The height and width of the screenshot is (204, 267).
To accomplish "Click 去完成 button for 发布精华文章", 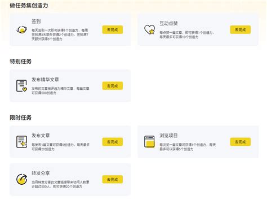I will tap(113, 86).
